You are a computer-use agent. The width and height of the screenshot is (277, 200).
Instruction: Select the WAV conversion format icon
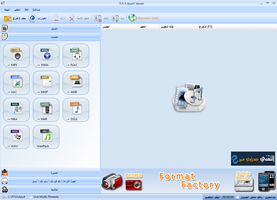click(x=17, y=137)
